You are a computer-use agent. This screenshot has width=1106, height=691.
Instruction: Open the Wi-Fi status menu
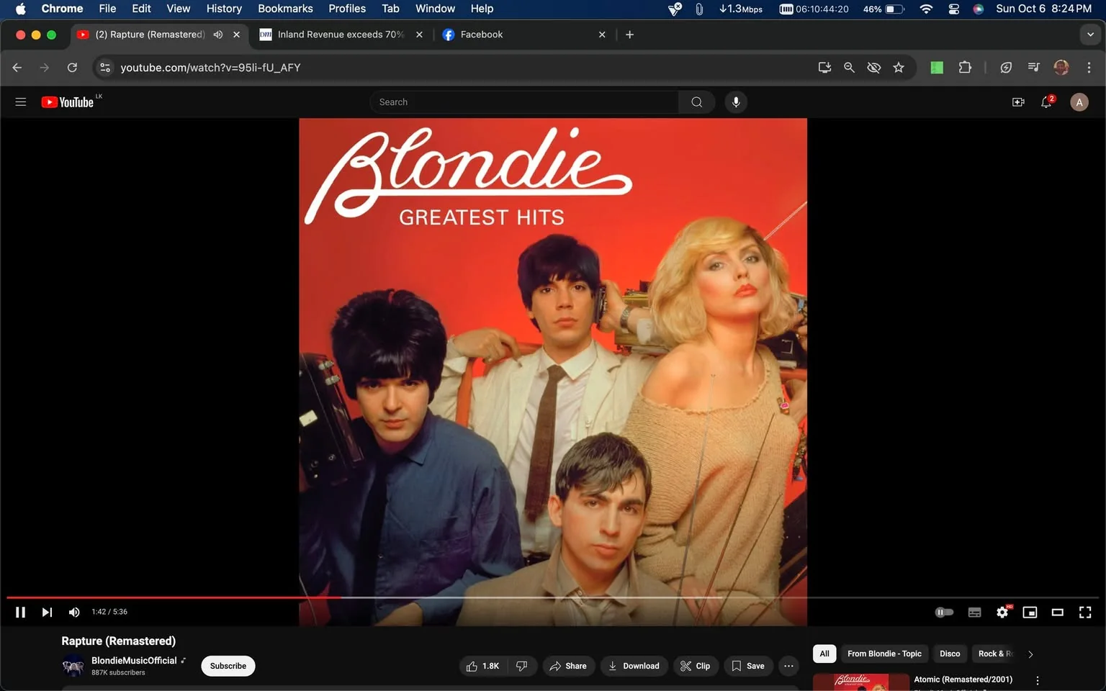pos(926,9)
